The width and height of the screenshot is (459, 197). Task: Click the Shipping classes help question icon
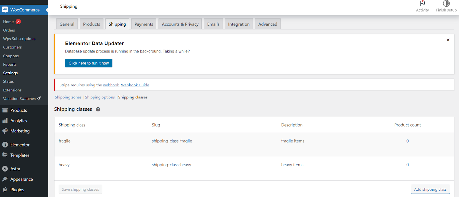pyautogui.click(x=98, y=109)
